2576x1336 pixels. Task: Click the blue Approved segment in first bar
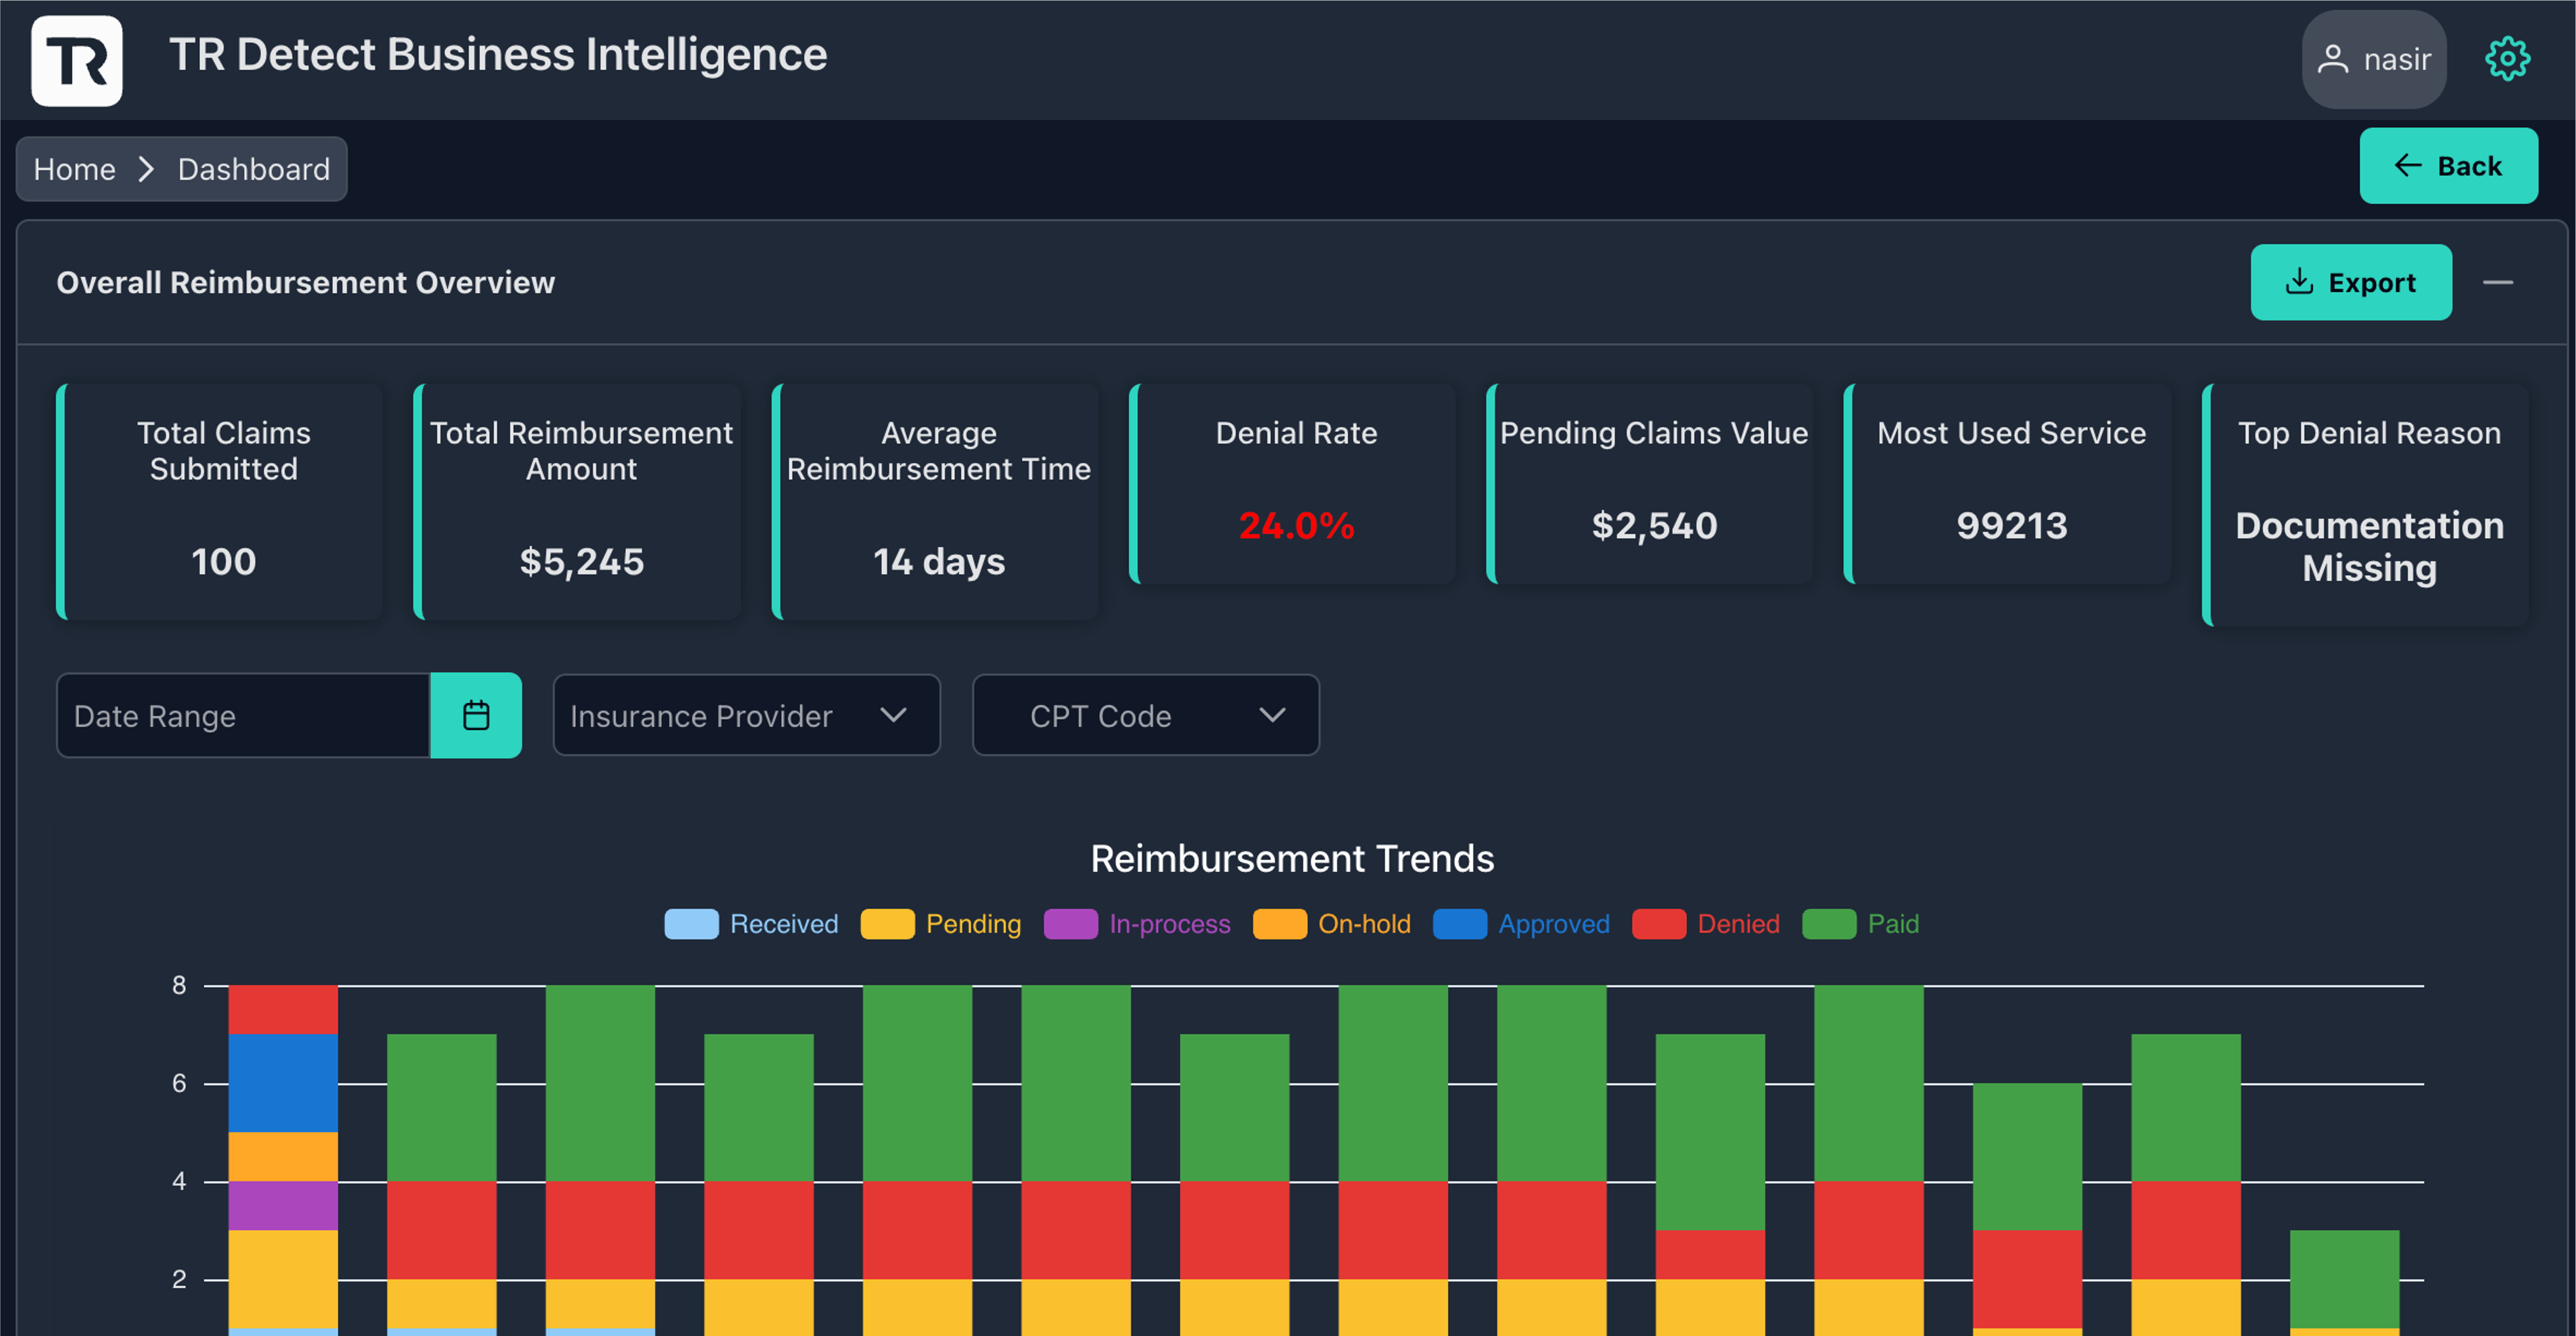point(283,1083)
